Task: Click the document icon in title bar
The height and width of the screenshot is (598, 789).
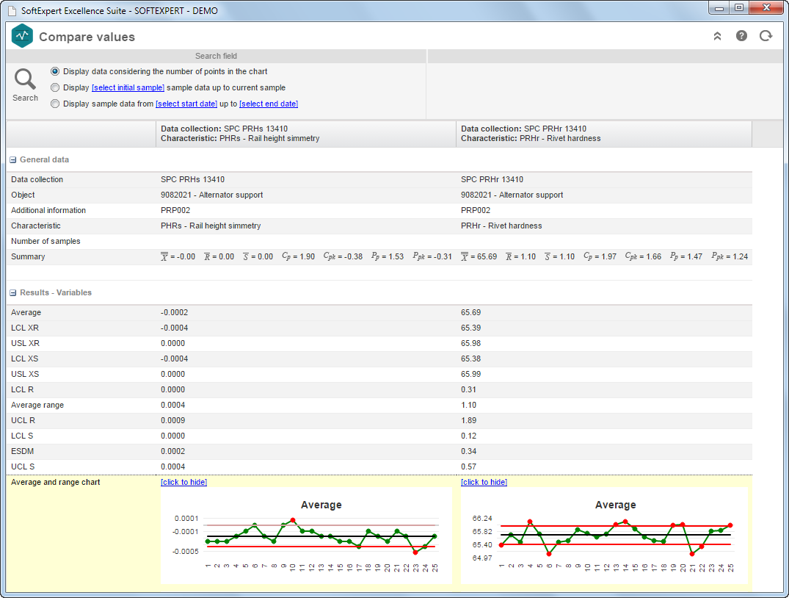Action: click(x=12, y=10)
